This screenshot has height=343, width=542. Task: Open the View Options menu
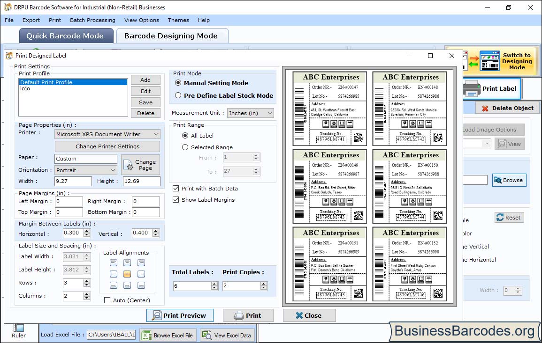[x=142, y=20]
